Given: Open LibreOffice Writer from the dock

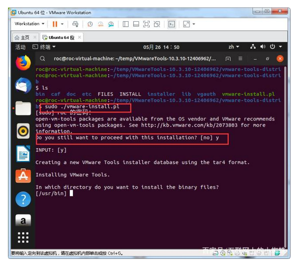Looking at the screenshot, I should tap(23, 153).
